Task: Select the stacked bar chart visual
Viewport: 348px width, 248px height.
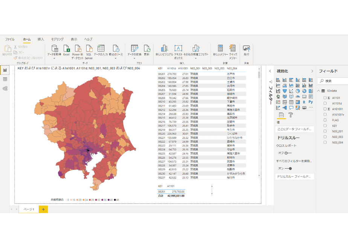Action: pos(278,80)
